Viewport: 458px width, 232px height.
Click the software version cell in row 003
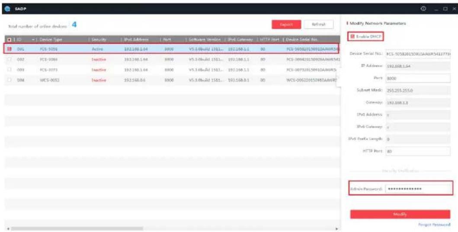(205, 70)
